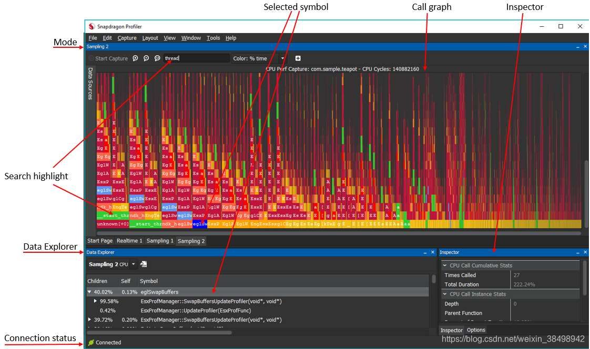Click the 40.02% children value

[103, 292]
